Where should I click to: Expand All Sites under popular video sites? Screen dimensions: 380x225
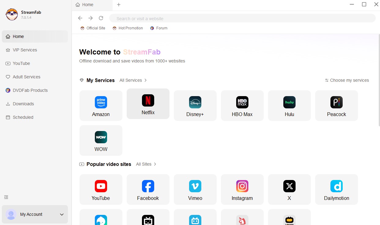coord(146,164)
